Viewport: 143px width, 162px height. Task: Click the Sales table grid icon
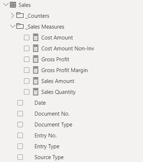coord(13,5)
